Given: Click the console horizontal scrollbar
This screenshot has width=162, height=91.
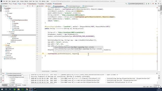Looking at the screenshot, I should [x=43, y=84].
